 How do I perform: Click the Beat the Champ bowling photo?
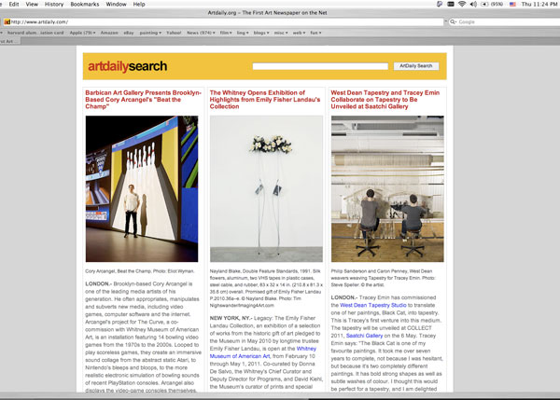142,188
